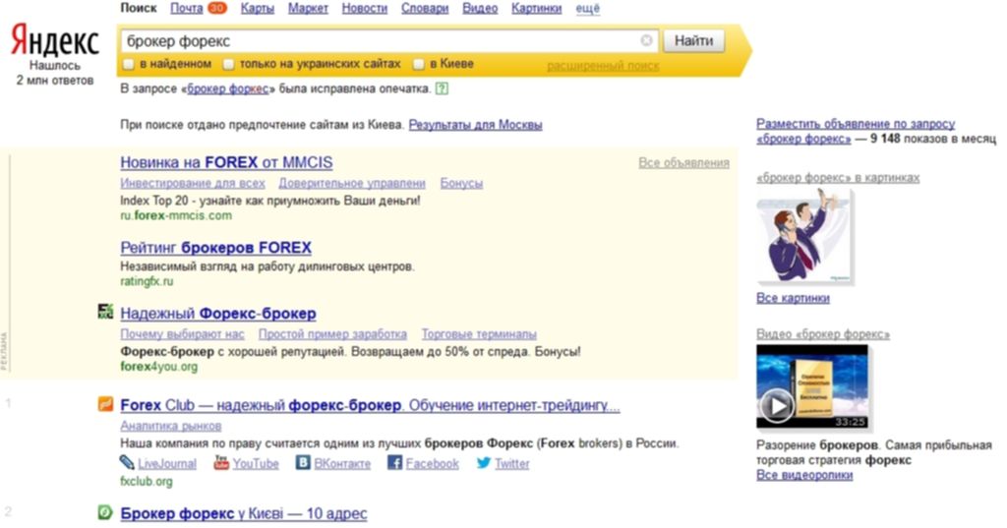The width and height of the screenshot is (1007, 528).
Task: Open расширенный поиск link
Action: pyautogui.click(x=603, y=66)
